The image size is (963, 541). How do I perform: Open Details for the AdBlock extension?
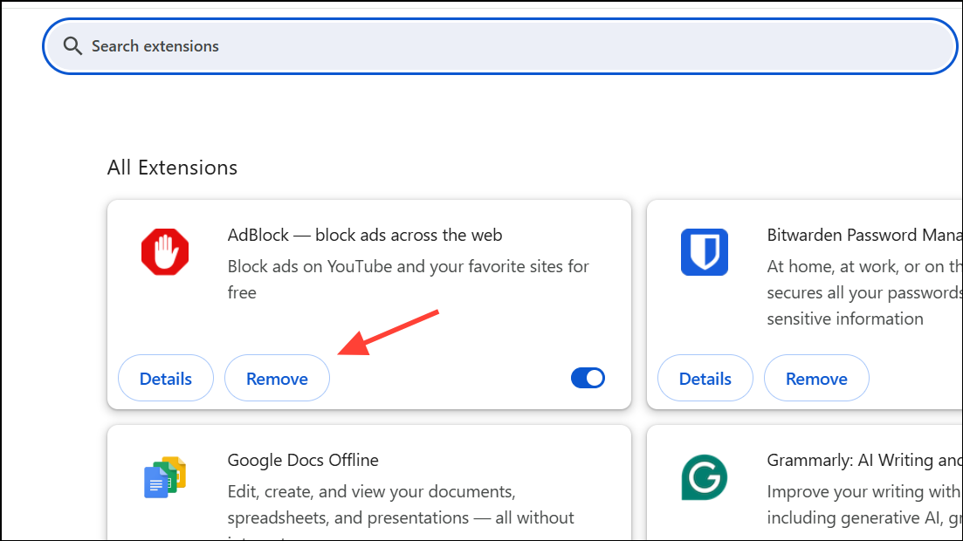(165, 378)
